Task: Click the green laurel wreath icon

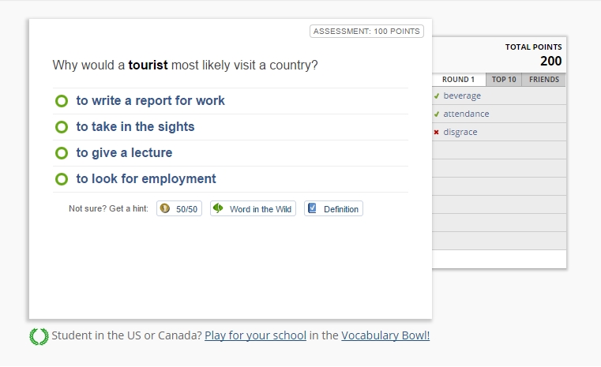Action: pos(39,336)
